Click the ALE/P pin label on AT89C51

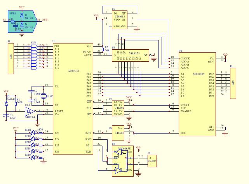tap(88, 55)
